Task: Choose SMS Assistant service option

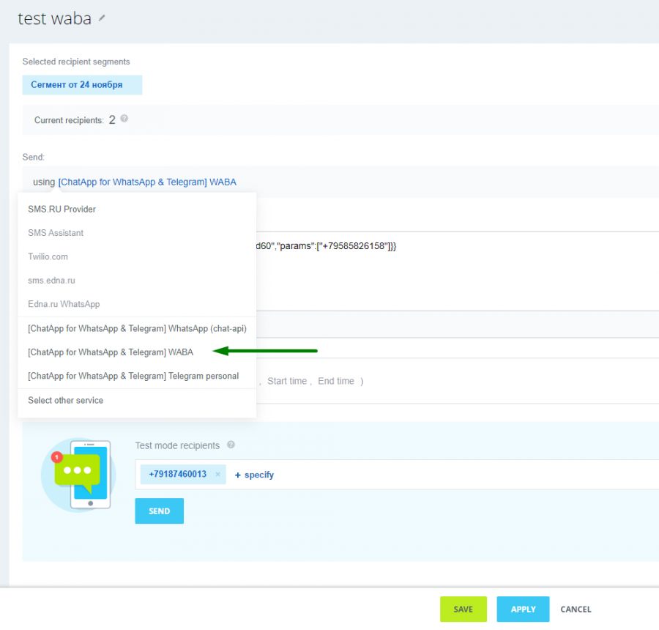Action: [x=56, y=233]
